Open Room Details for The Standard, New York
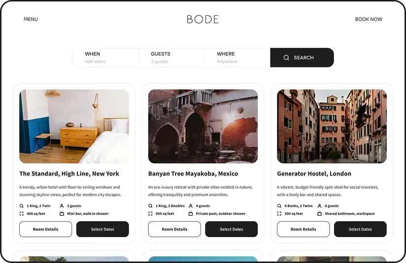The height and width of the screenshot is (263, 406). click(45, 229)
